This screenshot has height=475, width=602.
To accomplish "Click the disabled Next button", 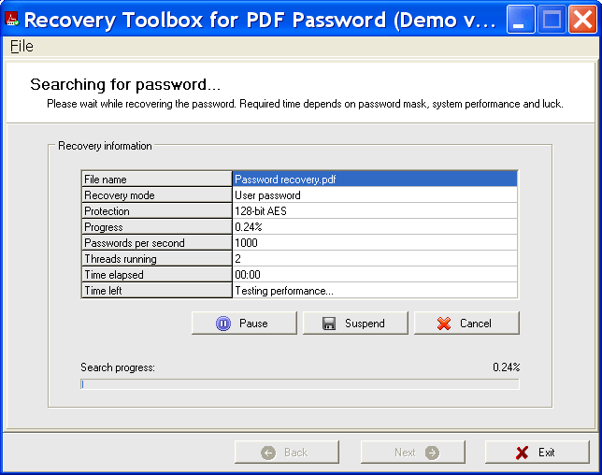I will [x=413, y=453].
